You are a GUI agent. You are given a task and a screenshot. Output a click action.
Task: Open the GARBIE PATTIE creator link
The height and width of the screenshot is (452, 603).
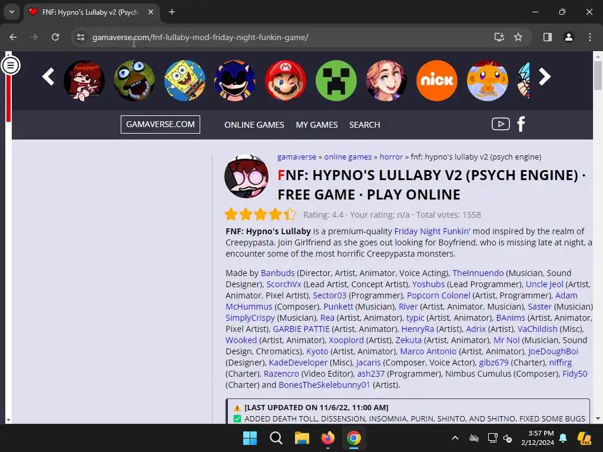(x=301, y=329)
